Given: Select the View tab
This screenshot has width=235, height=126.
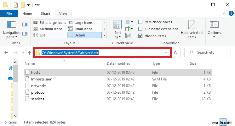Looking at the screenshot, I should [x=63, y=14].
